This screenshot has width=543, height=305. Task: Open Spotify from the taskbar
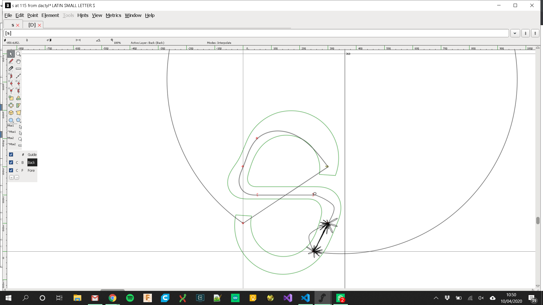[130, 298]
